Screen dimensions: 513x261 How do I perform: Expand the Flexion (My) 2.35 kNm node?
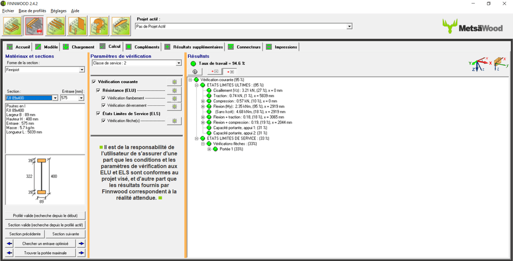(203, 106)
